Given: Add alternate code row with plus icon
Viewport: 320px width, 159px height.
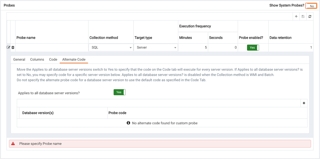Looking at the screenshot, I should point(304,103).
